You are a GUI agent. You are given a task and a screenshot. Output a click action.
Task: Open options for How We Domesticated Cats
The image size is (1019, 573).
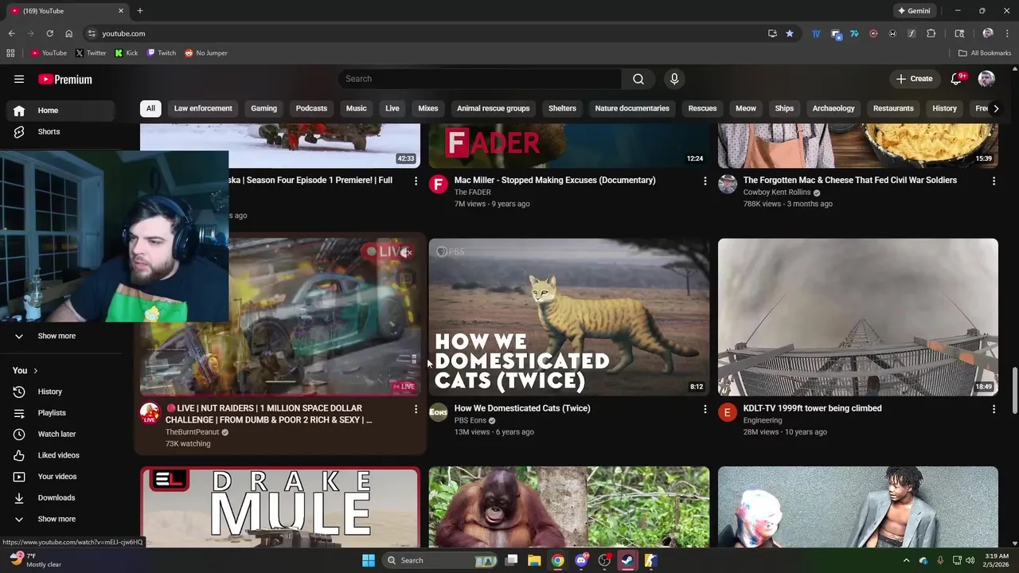[705, 409]
